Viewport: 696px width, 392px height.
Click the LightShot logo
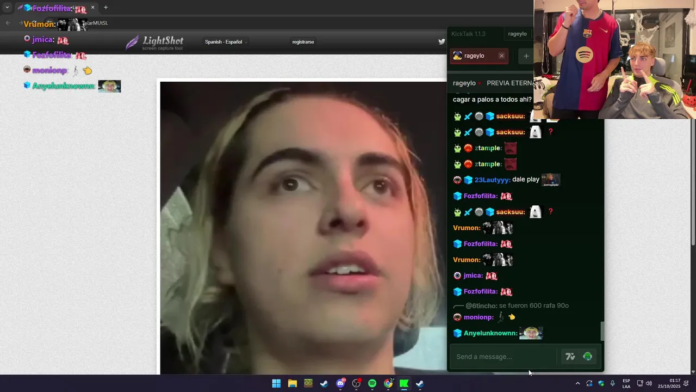point(154,42)
